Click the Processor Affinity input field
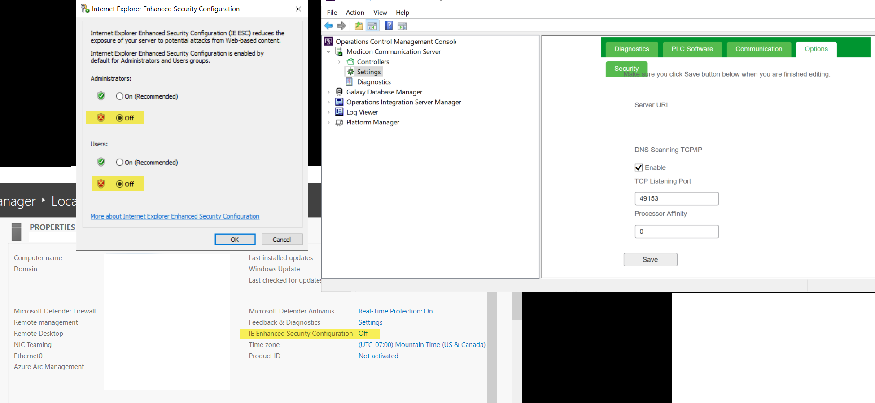Viewport: 875px width, 403px height. [677, 232]
